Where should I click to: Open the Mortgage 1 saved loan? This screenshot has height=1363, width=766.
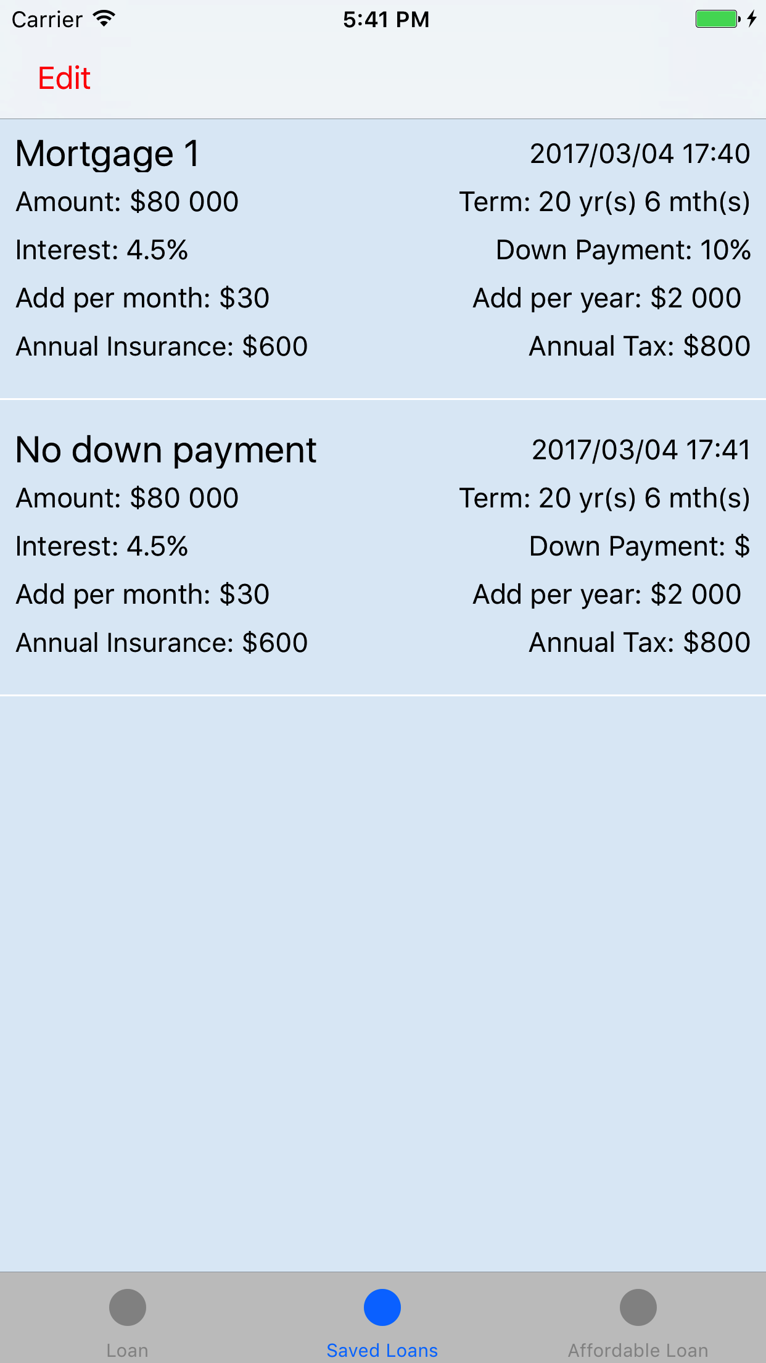383,259
